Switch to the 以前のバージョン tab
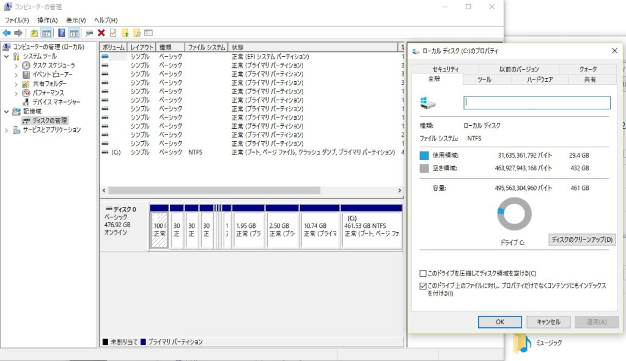Screen dimensions: 626x361 click(518, 69)
